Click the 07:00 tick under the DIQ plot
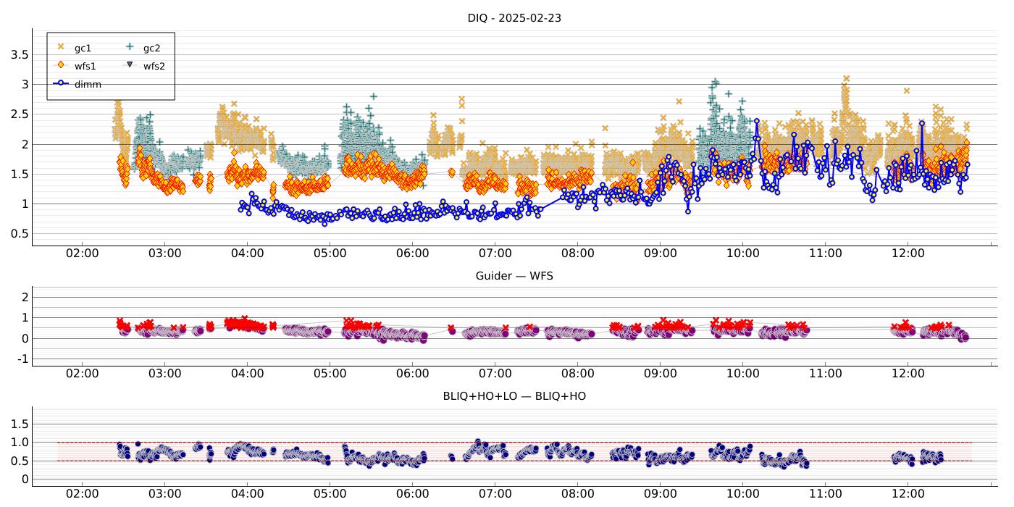The width and height of the screenshot is (1014, 507). pyautogui.click(x=495, y=253)
